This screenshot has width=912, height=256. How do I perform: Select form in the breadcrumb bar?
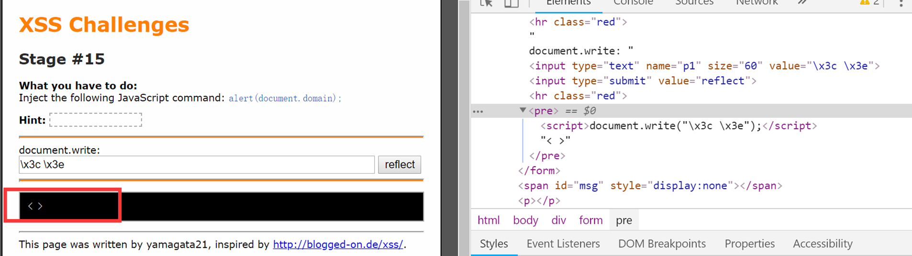[590, 220]
